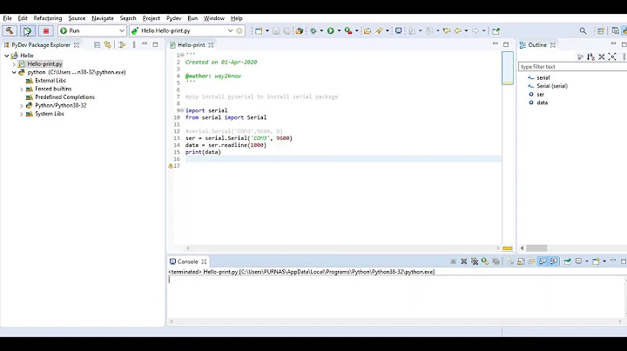The image size is (627, 351).
Task: Click the Run External Tools icon
Action: pyautogui.click(x=348, y=30)
